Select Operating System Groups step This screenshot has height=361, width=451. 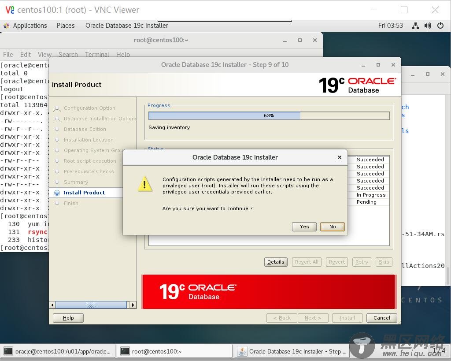point(94,150)
